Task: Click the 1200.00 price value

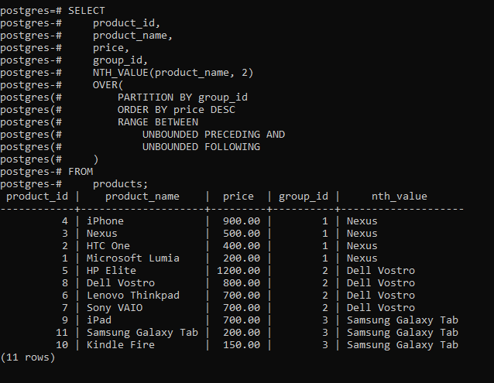Action: pos(238,271)
